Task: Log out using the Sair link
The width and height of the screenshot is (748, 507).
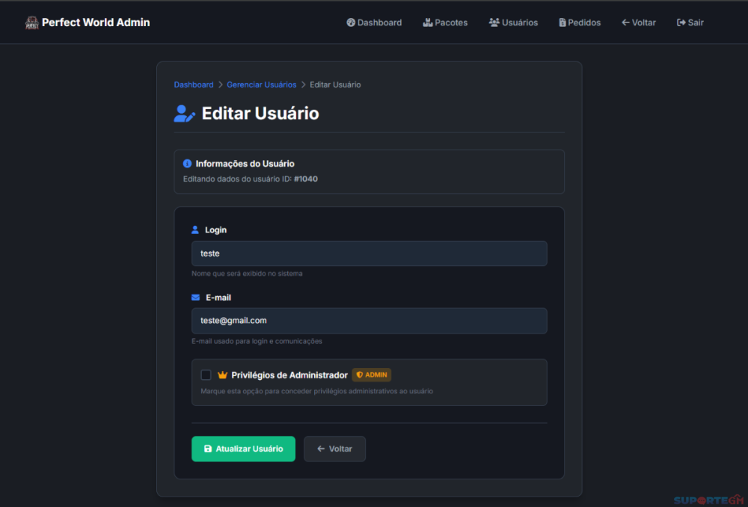Action: pos(690,22)
